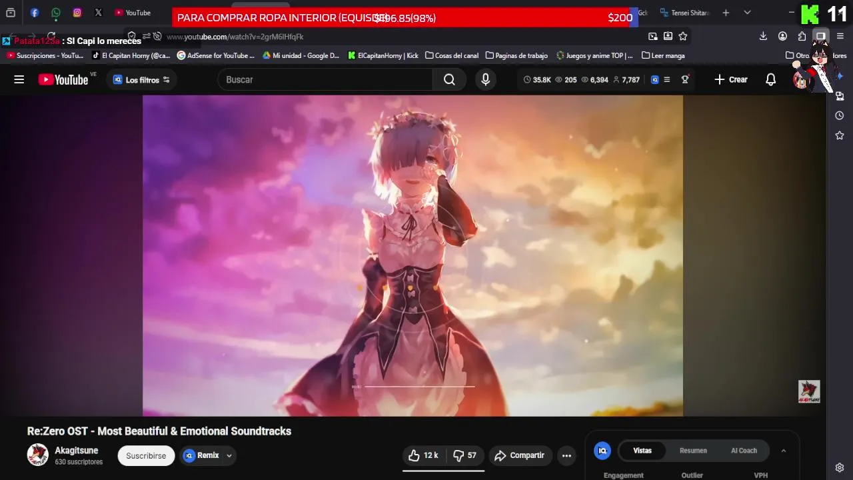Open the Crear menu

(731, 80)
